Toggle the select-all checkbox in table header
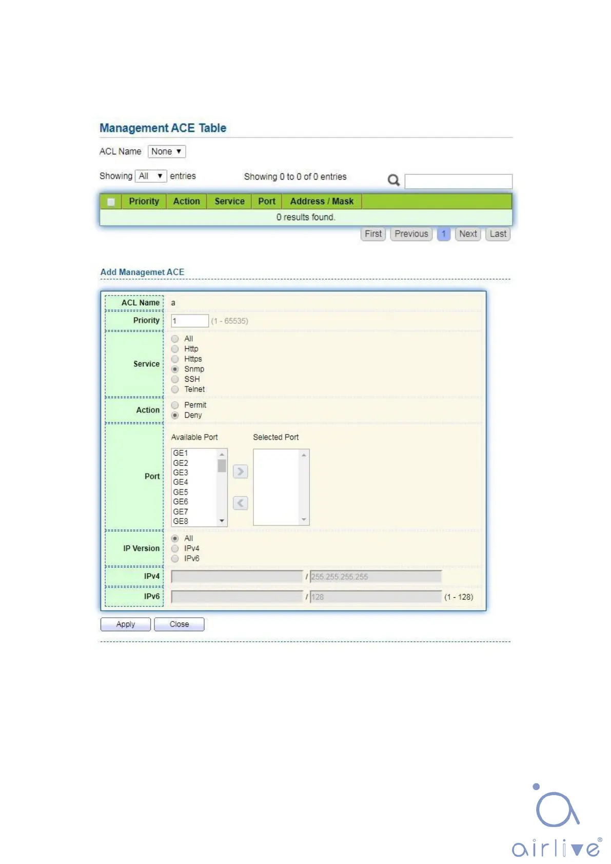 pos(111,202)
